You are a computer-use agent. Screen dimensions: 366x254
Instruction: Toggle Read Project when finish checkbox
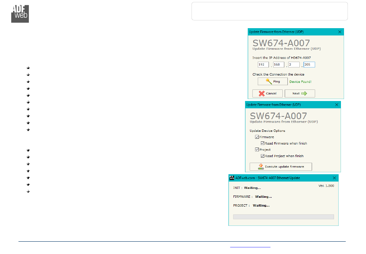263,156
